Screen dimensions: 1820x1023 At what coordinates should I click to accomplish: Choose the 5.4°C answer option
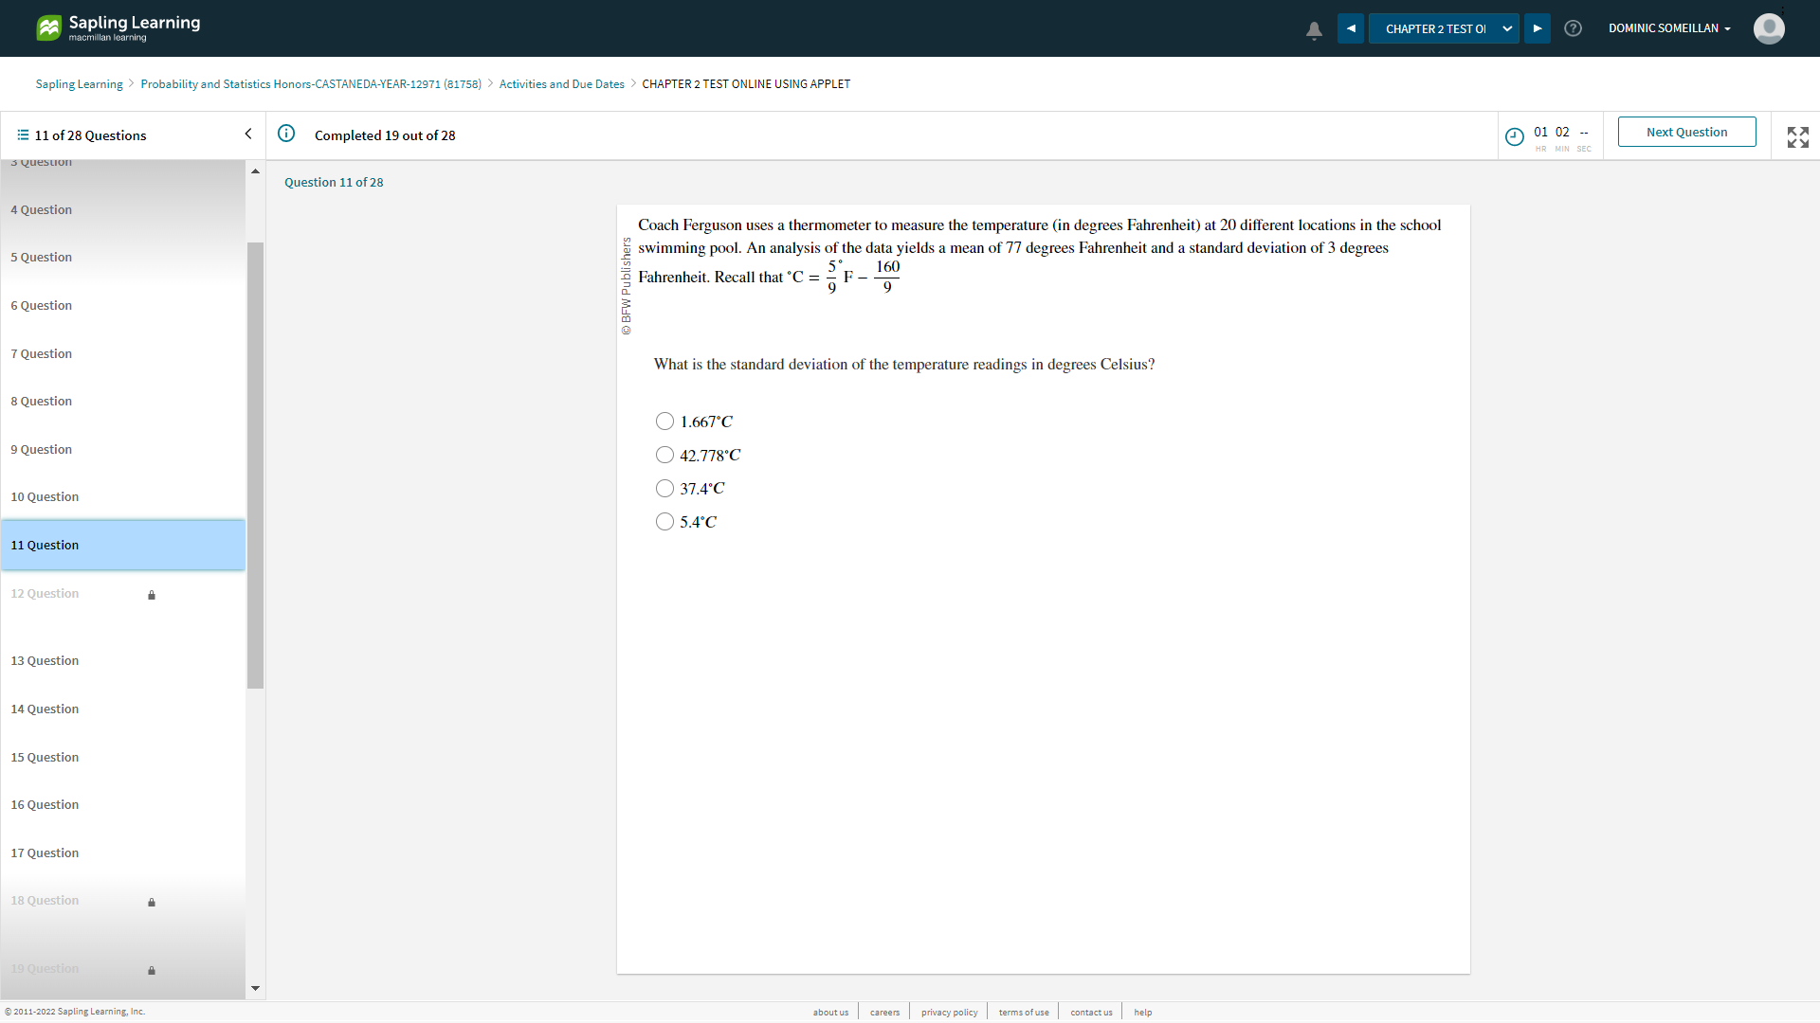coord(665,522)
